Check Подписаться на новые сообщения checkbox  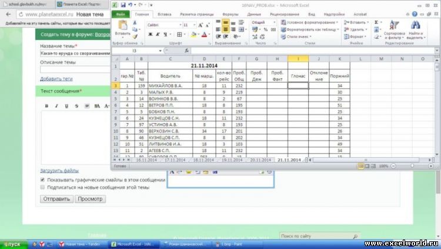click(x=42, y=187)
